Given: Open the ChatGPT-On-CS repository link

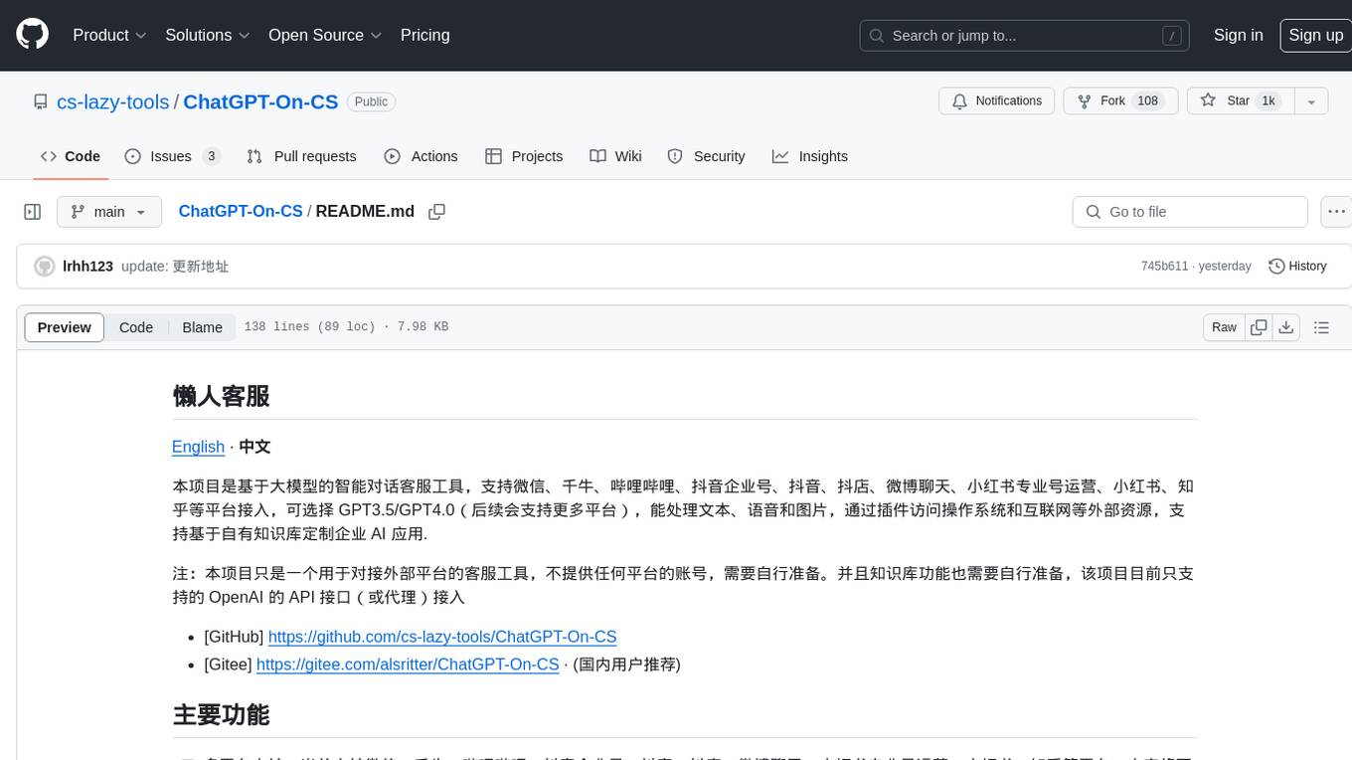Looking at the screenshot, I should [x=260, y=101].
